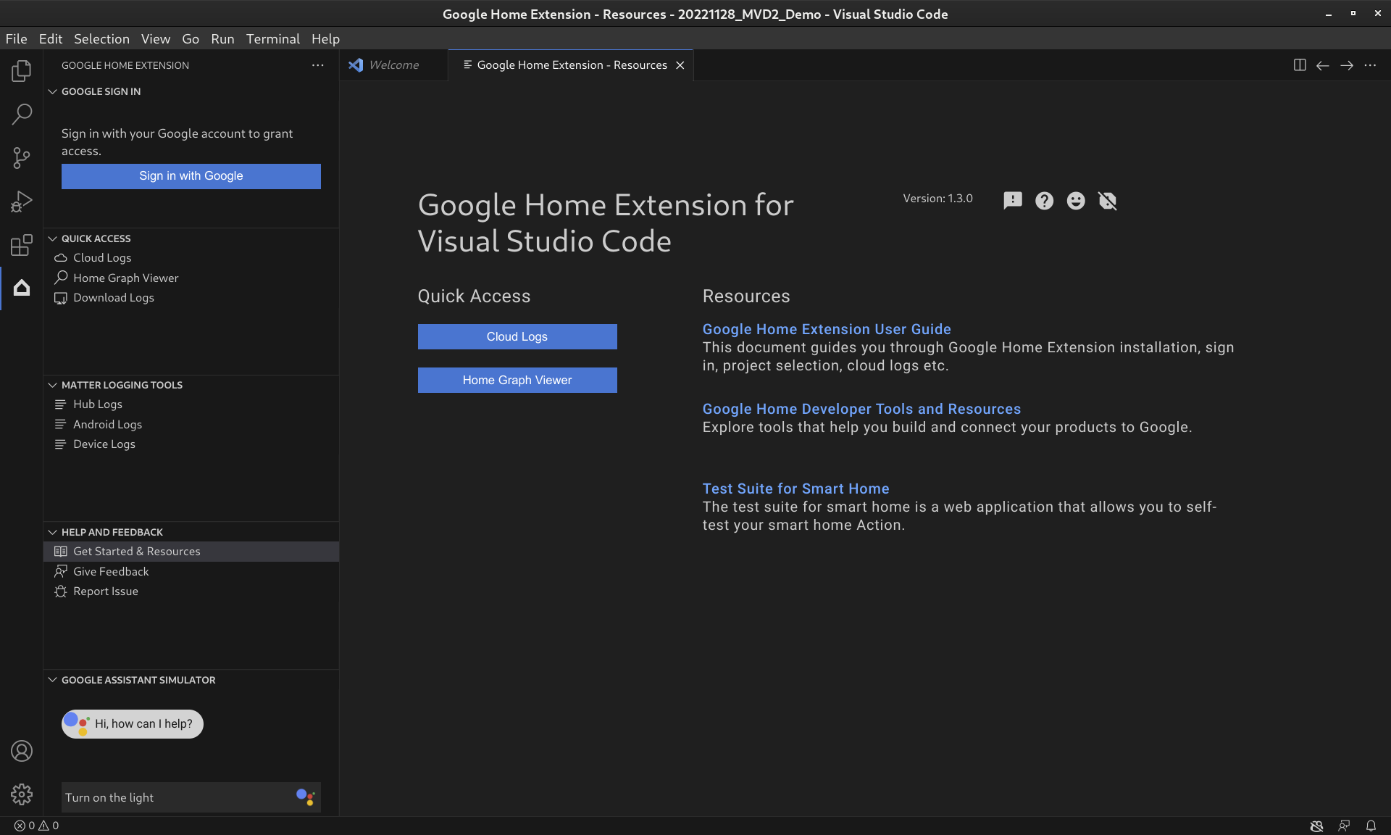Click the Download Logs icon
The height and width of the screenshot is (835, 1391).
click(62, 297)
